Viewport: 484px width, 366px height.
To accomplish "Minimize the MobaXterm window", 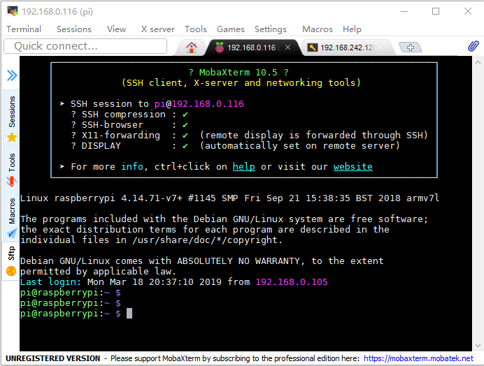I will click(404, 11).
